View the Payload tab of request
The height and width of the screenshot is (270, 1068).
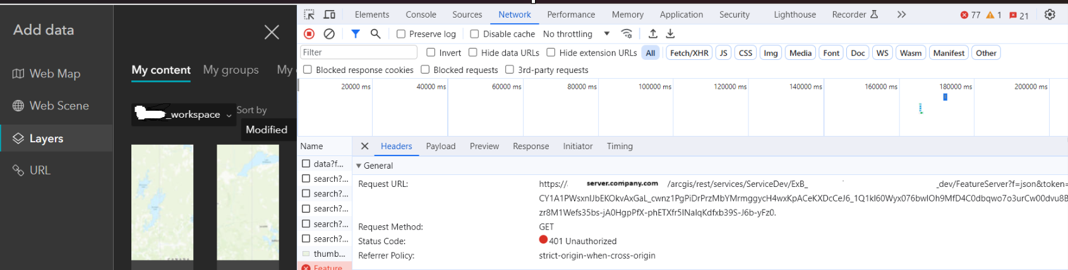click(441, 146)
